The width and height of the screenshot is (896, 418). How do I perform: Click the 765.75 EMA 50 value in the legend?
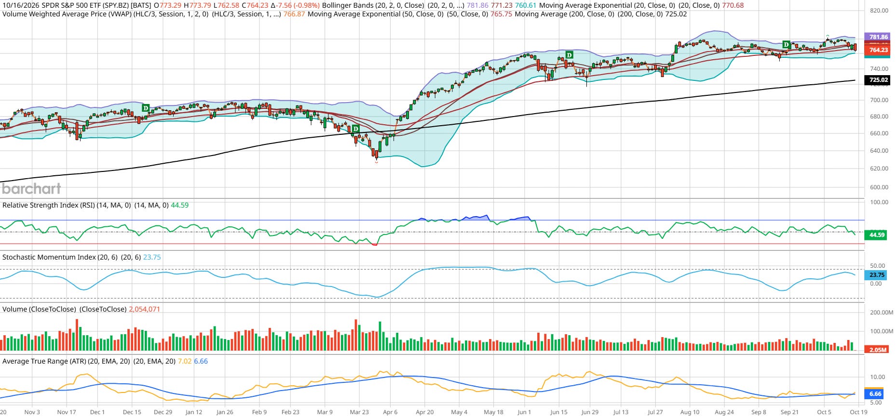pyautogui.click(x=501, y=14)
